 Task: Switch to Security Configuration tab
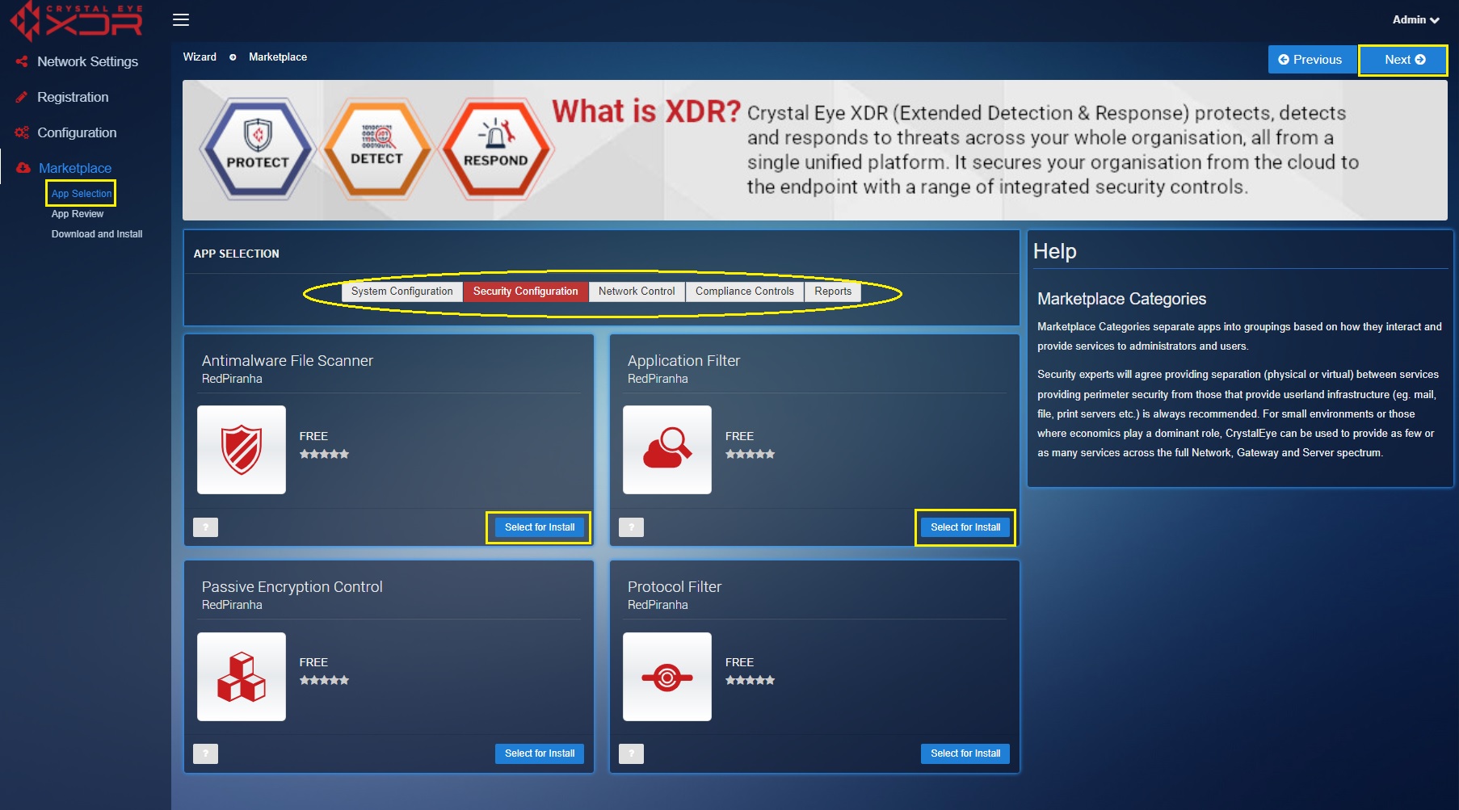click(x=525, y=292)
